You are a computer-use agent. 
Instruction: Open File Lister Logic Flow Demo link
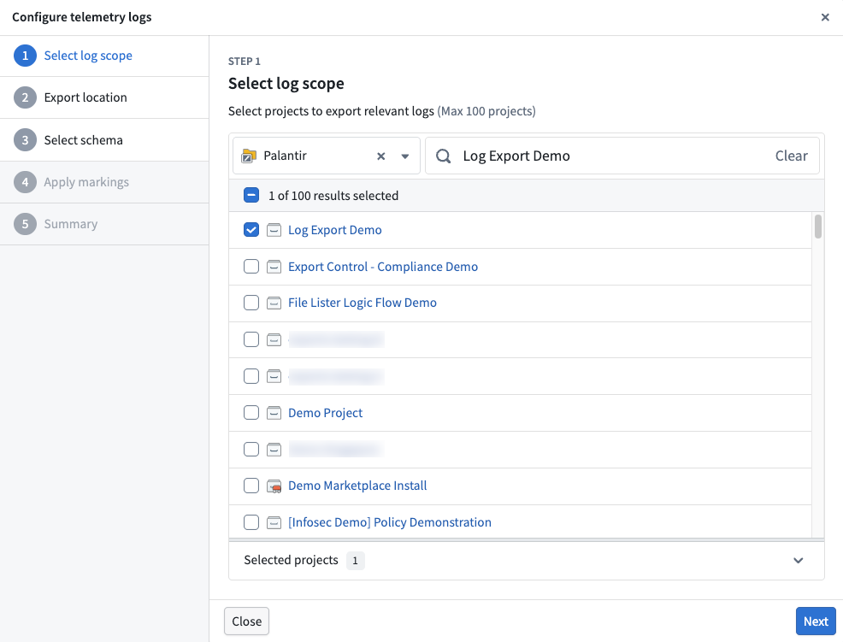click(x=363, y=303)
